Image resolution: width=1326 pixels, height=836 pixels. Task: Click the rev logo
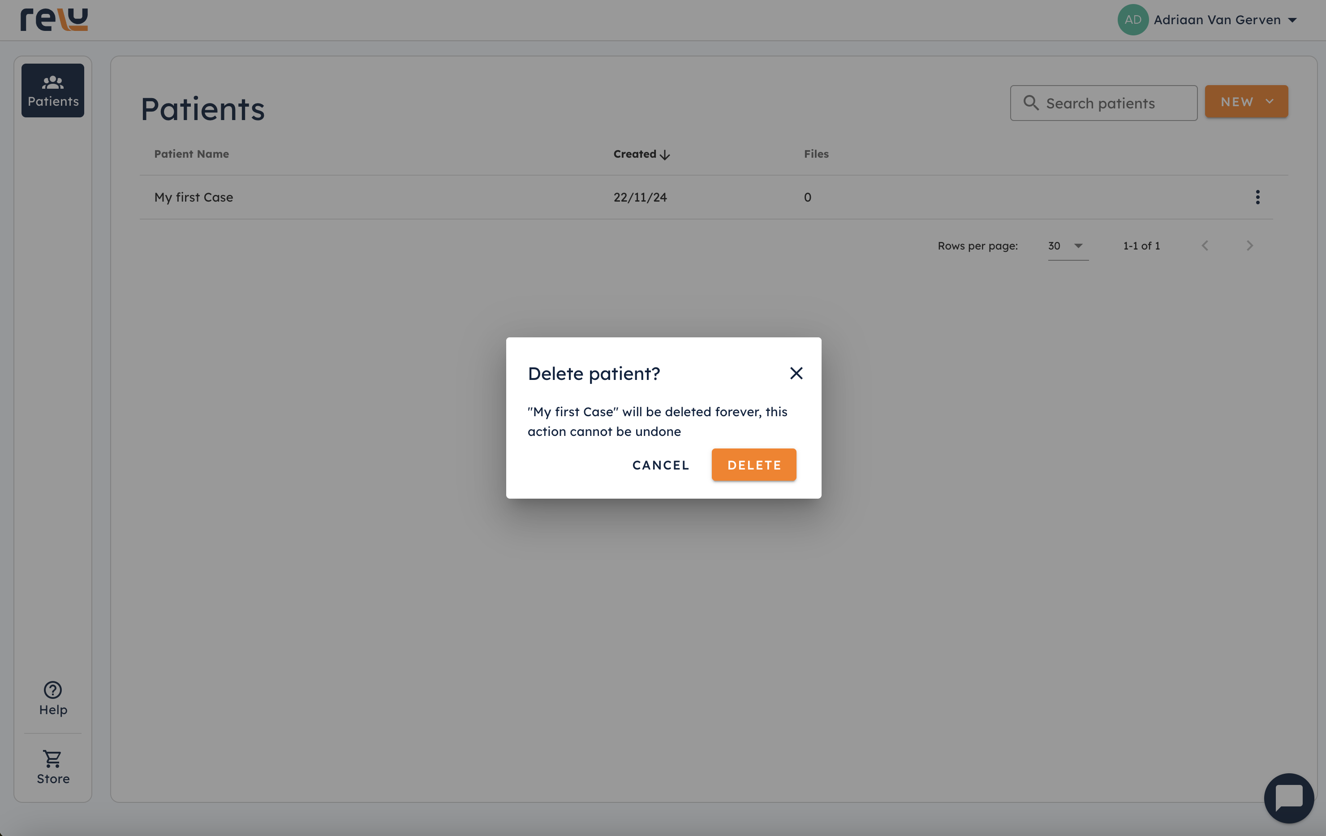54,20
